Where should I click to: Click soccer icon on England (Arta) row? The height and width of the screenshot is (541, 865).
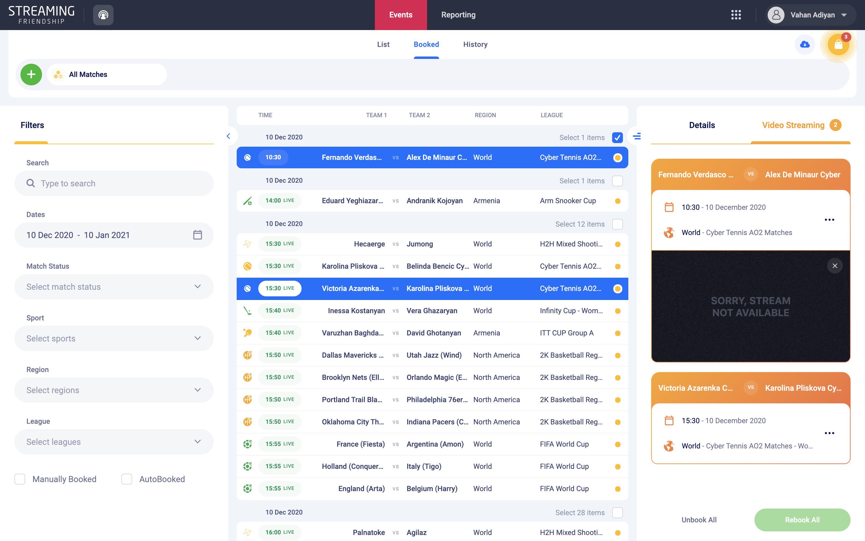coord(247,488)
